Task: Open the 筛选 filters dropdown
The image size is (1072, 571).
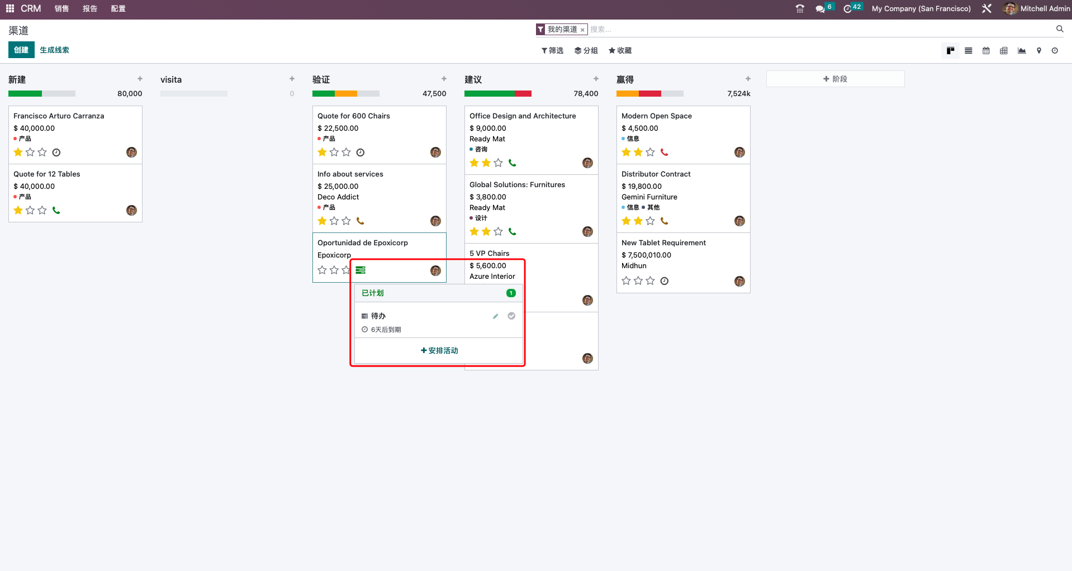Action: (x=552, y=50)
